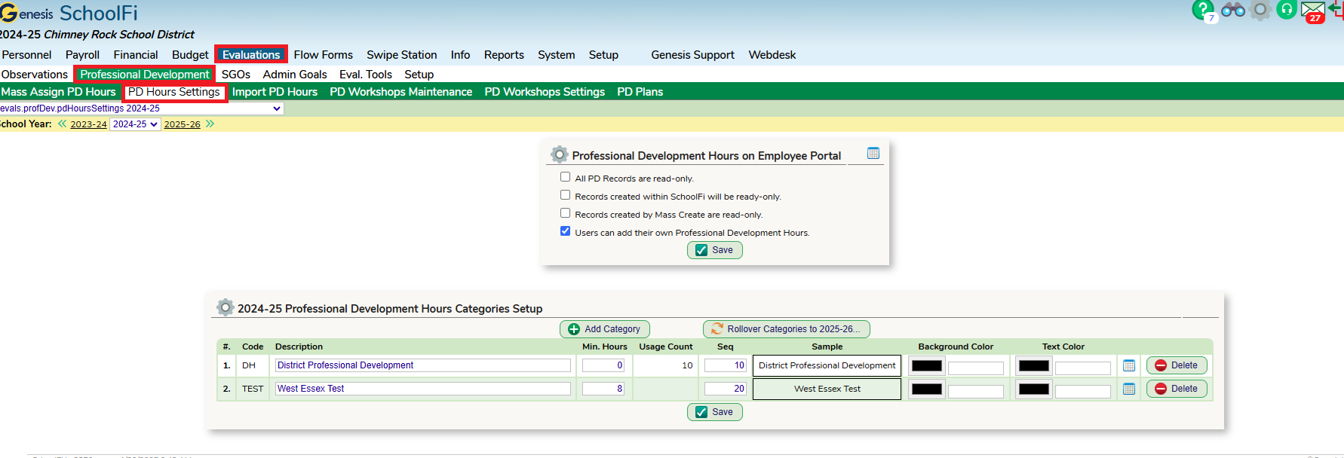Click West Essex Test description field
The height and width of the screenshot is (458, 1344).
423,389
